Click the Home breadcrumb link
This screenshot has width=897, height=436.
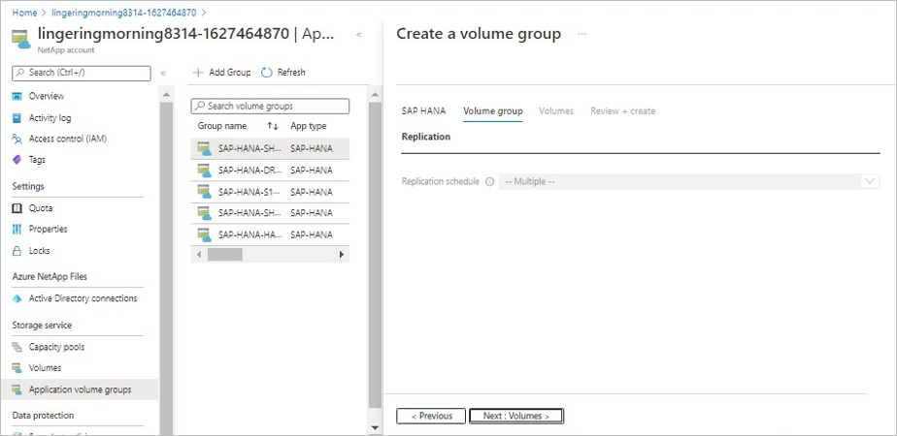click(24, 13)
